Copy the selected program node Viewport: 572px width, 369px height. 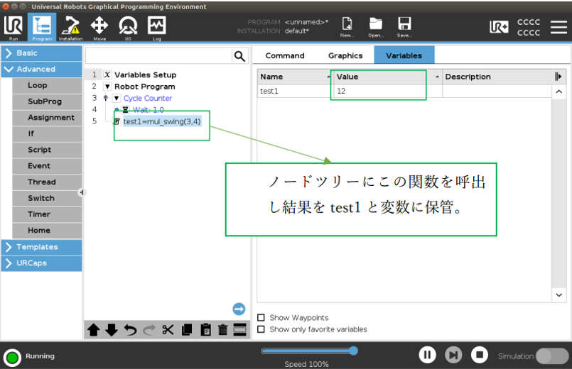click(x=187, y=330)
